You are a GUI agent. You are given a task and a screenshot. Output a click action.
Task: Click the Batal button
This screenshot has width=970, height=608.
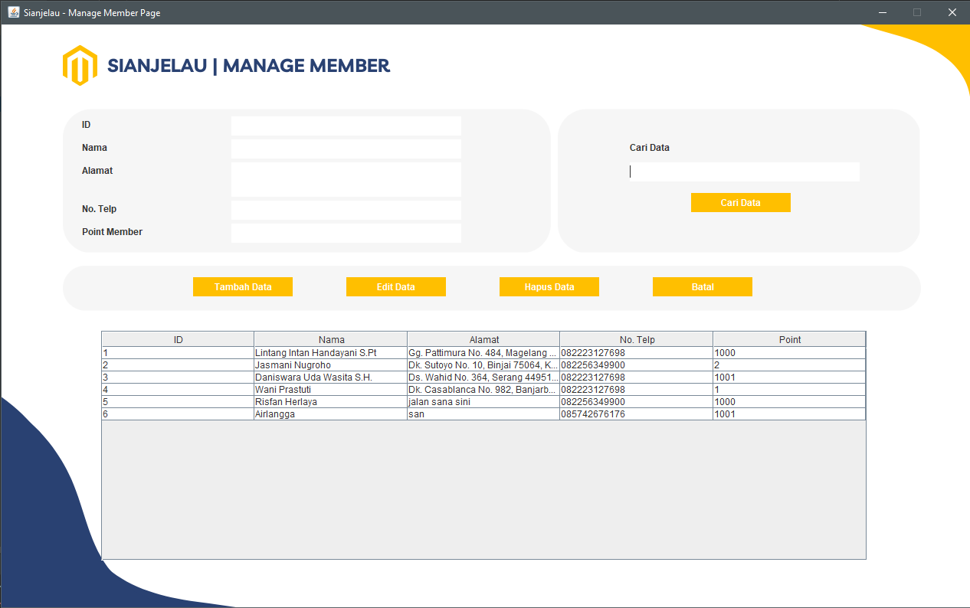(703, 286)
